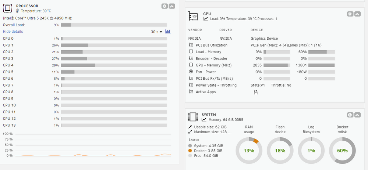Click the Active Apps application icon
This screenshot has height=170, width=368.
pos(256,92)
